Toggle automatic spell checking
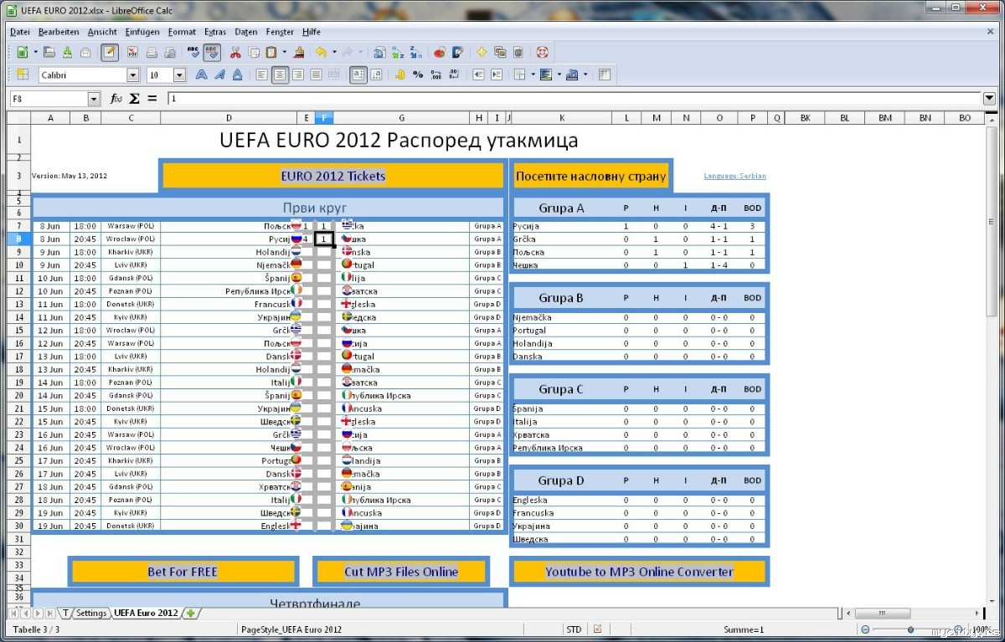The width and height of the screenshot is (1005, 642). [x=212, y=52]
